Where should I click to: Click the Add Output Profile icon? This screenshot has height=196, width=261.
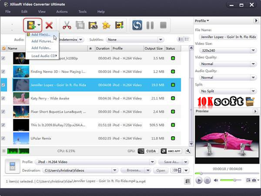(x=119, y=25)
